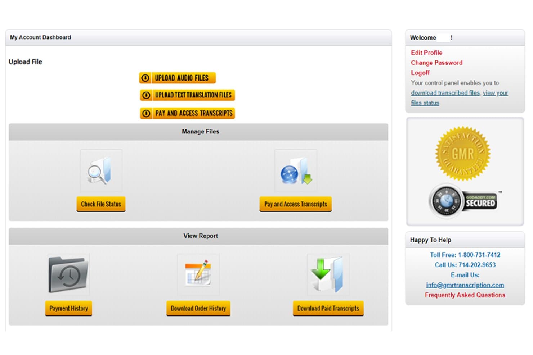Click the Toll Free 1-800-731-7412 number

(465, 255)
